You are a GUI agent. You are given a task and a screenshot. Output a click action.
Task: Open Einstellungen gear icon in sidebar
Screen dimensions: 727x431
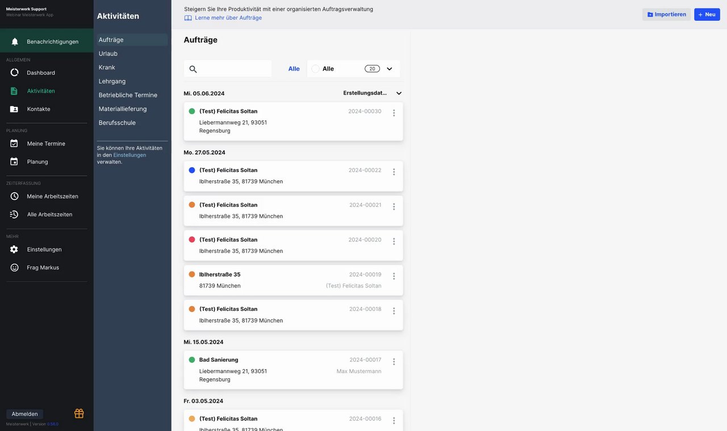[x=15, y=250]
